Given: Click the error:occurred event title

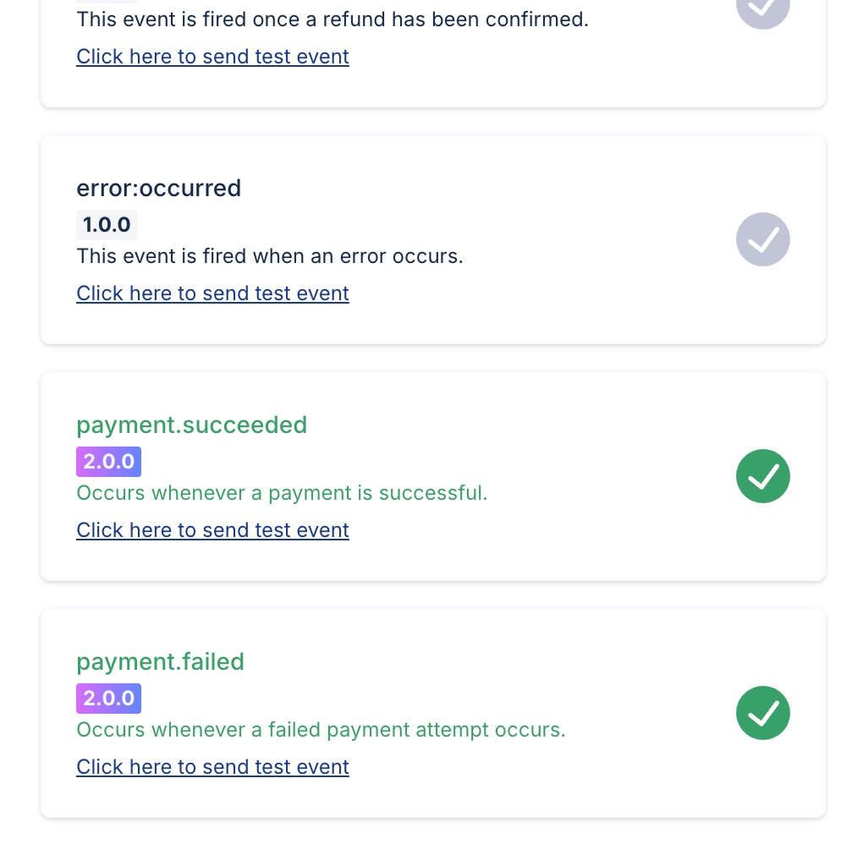Looking at the screenshot, I should coord(158,189).
